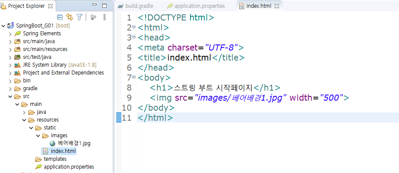Click the src/test/java package folder icon
Screen dimensions: 399x173
pyautogui.click(x=17, y=57)
